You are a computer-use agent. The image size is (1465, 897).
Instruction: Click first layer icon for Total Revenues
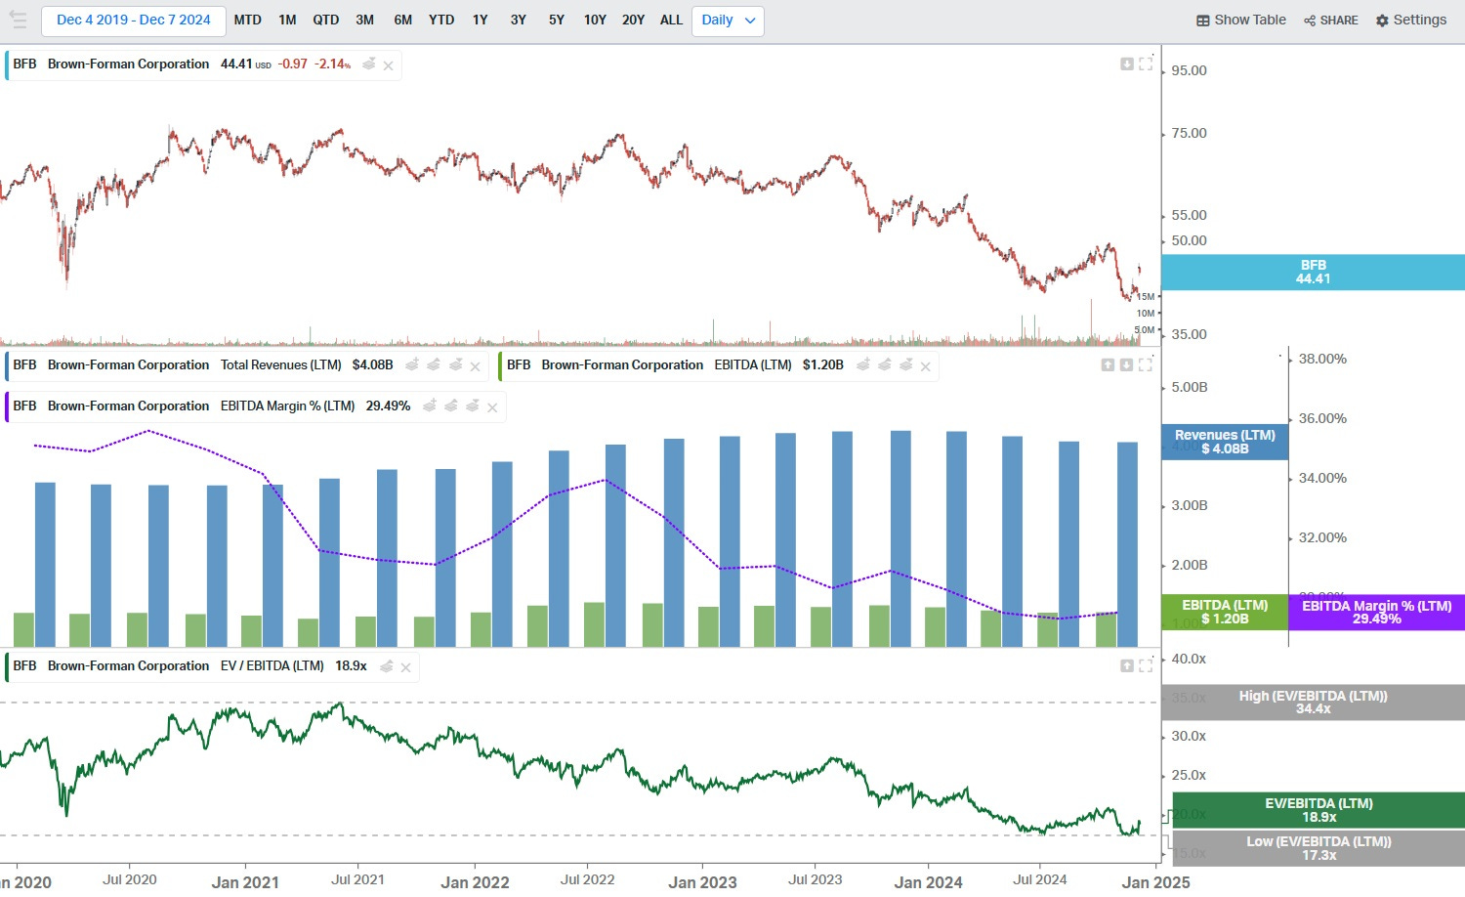[x=412, y=364]
